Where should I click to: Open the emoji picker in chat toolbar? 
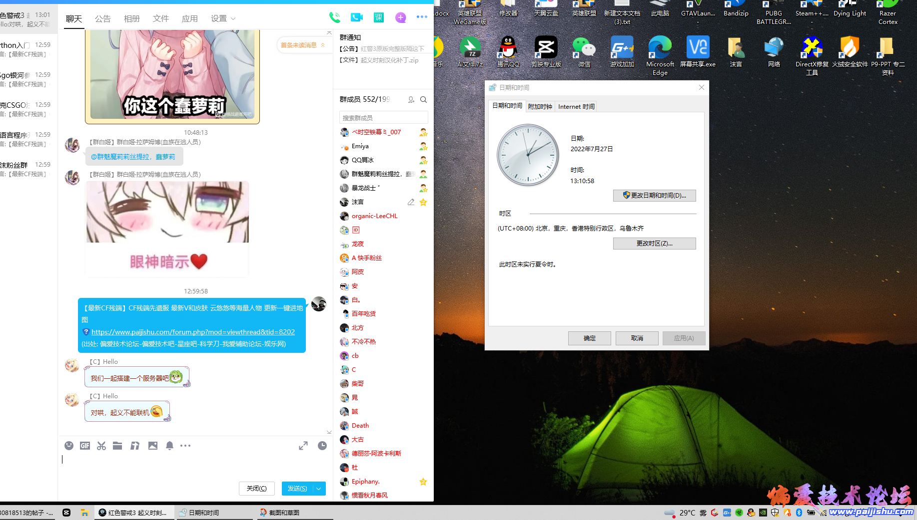(x=69, y=446)
